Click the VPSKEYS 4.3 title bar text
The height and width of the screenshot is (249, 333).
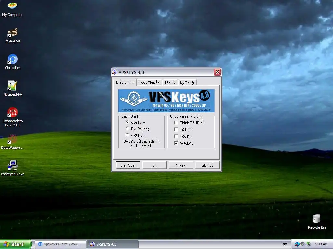tap(131, 72)
